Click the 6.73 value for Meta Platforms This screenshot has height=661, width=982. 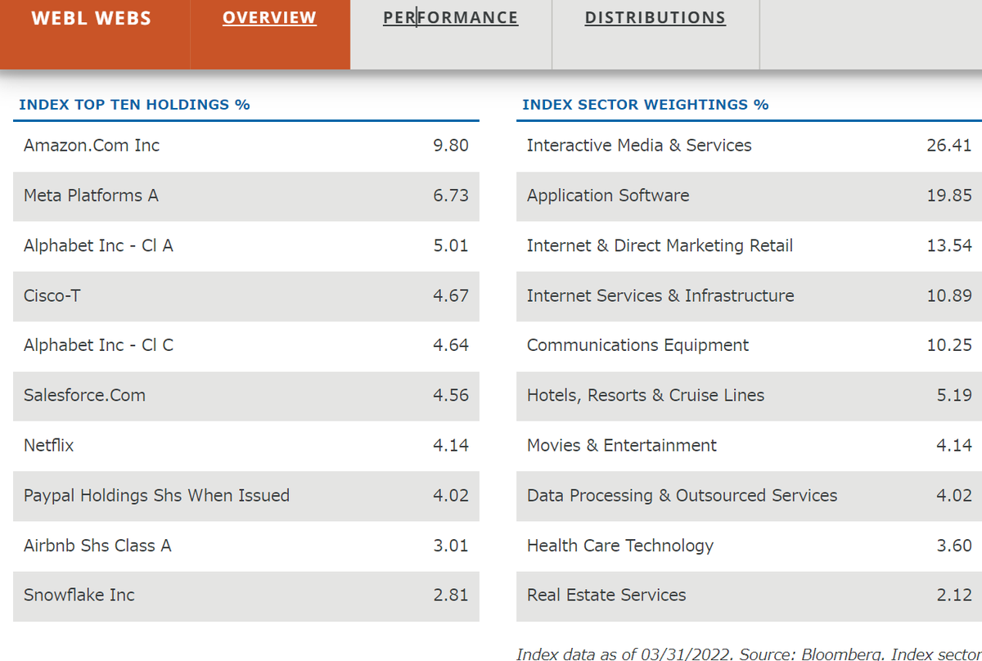(x=450, y=196)
